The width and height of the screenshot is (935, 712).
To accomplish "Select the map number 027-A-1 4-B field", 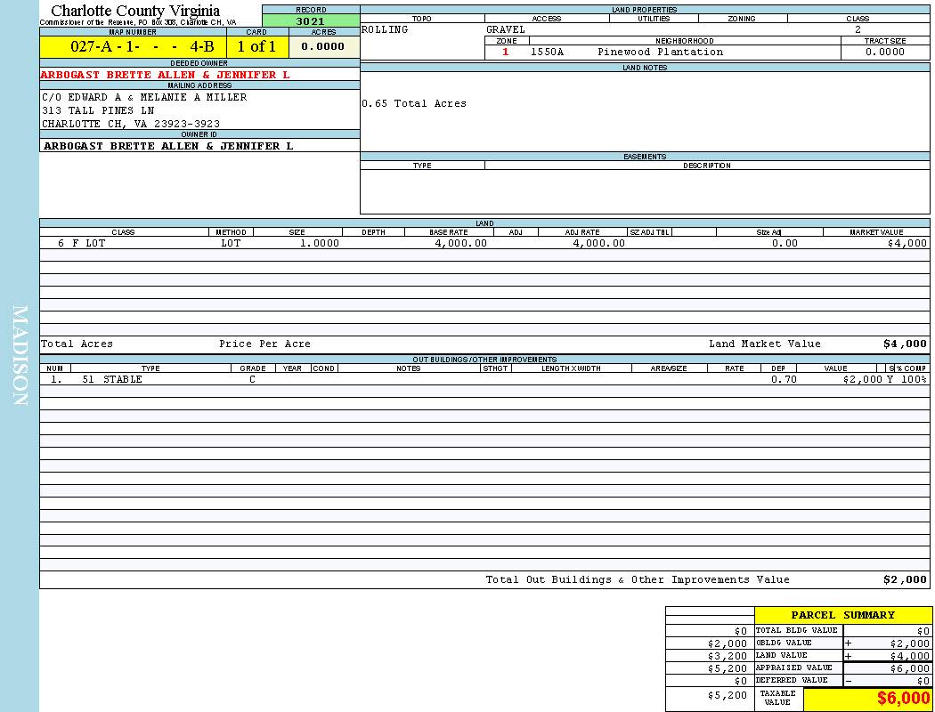I will [x=133, y=47].
